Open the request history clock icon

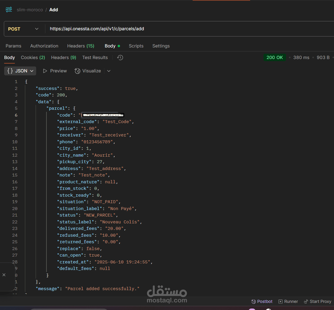click(x=120, y=58)
